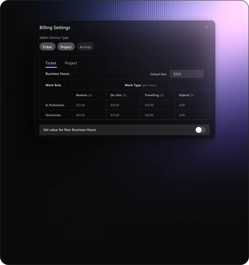Click the Remote ($) column header

point(84,95)
